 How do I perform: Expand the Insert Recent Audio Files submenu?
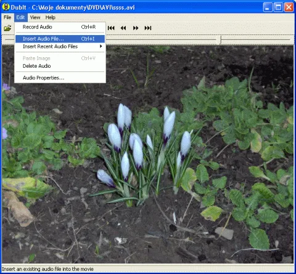coord(60,47)
